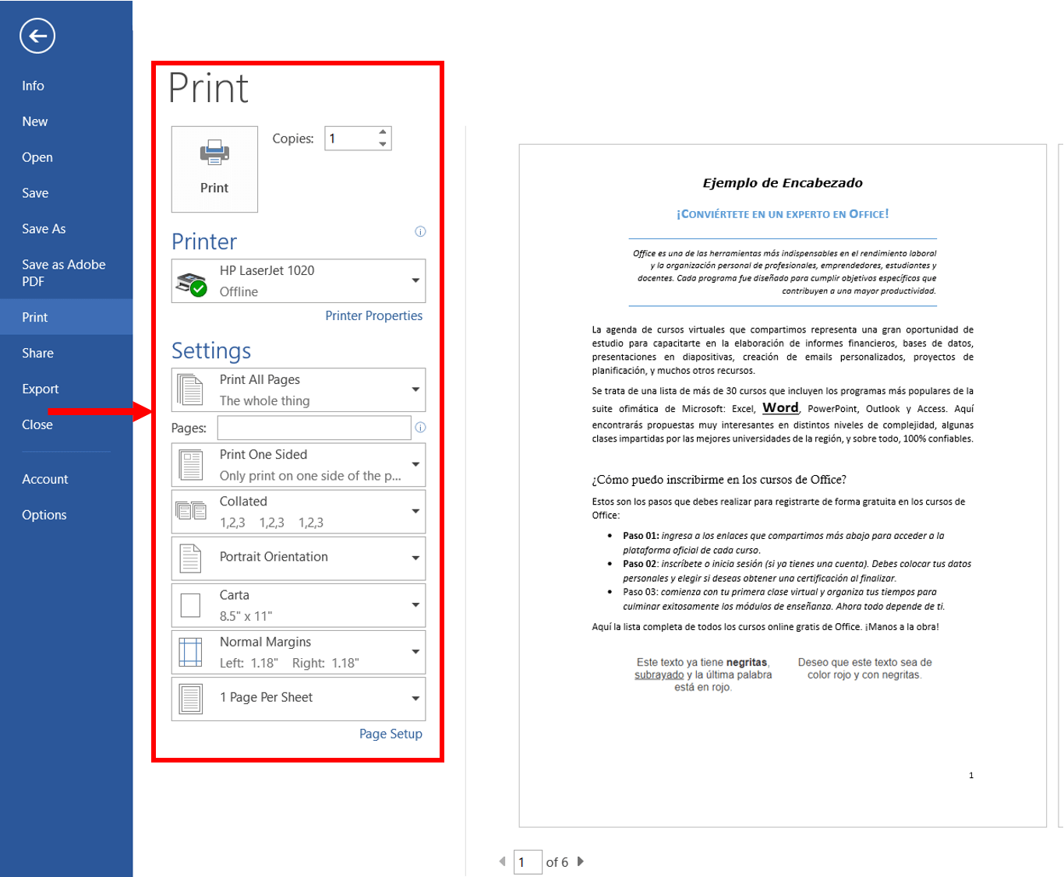Screen dimensions: 1064x877
Task: Click the current page number box
Action: tap(528, 862)
